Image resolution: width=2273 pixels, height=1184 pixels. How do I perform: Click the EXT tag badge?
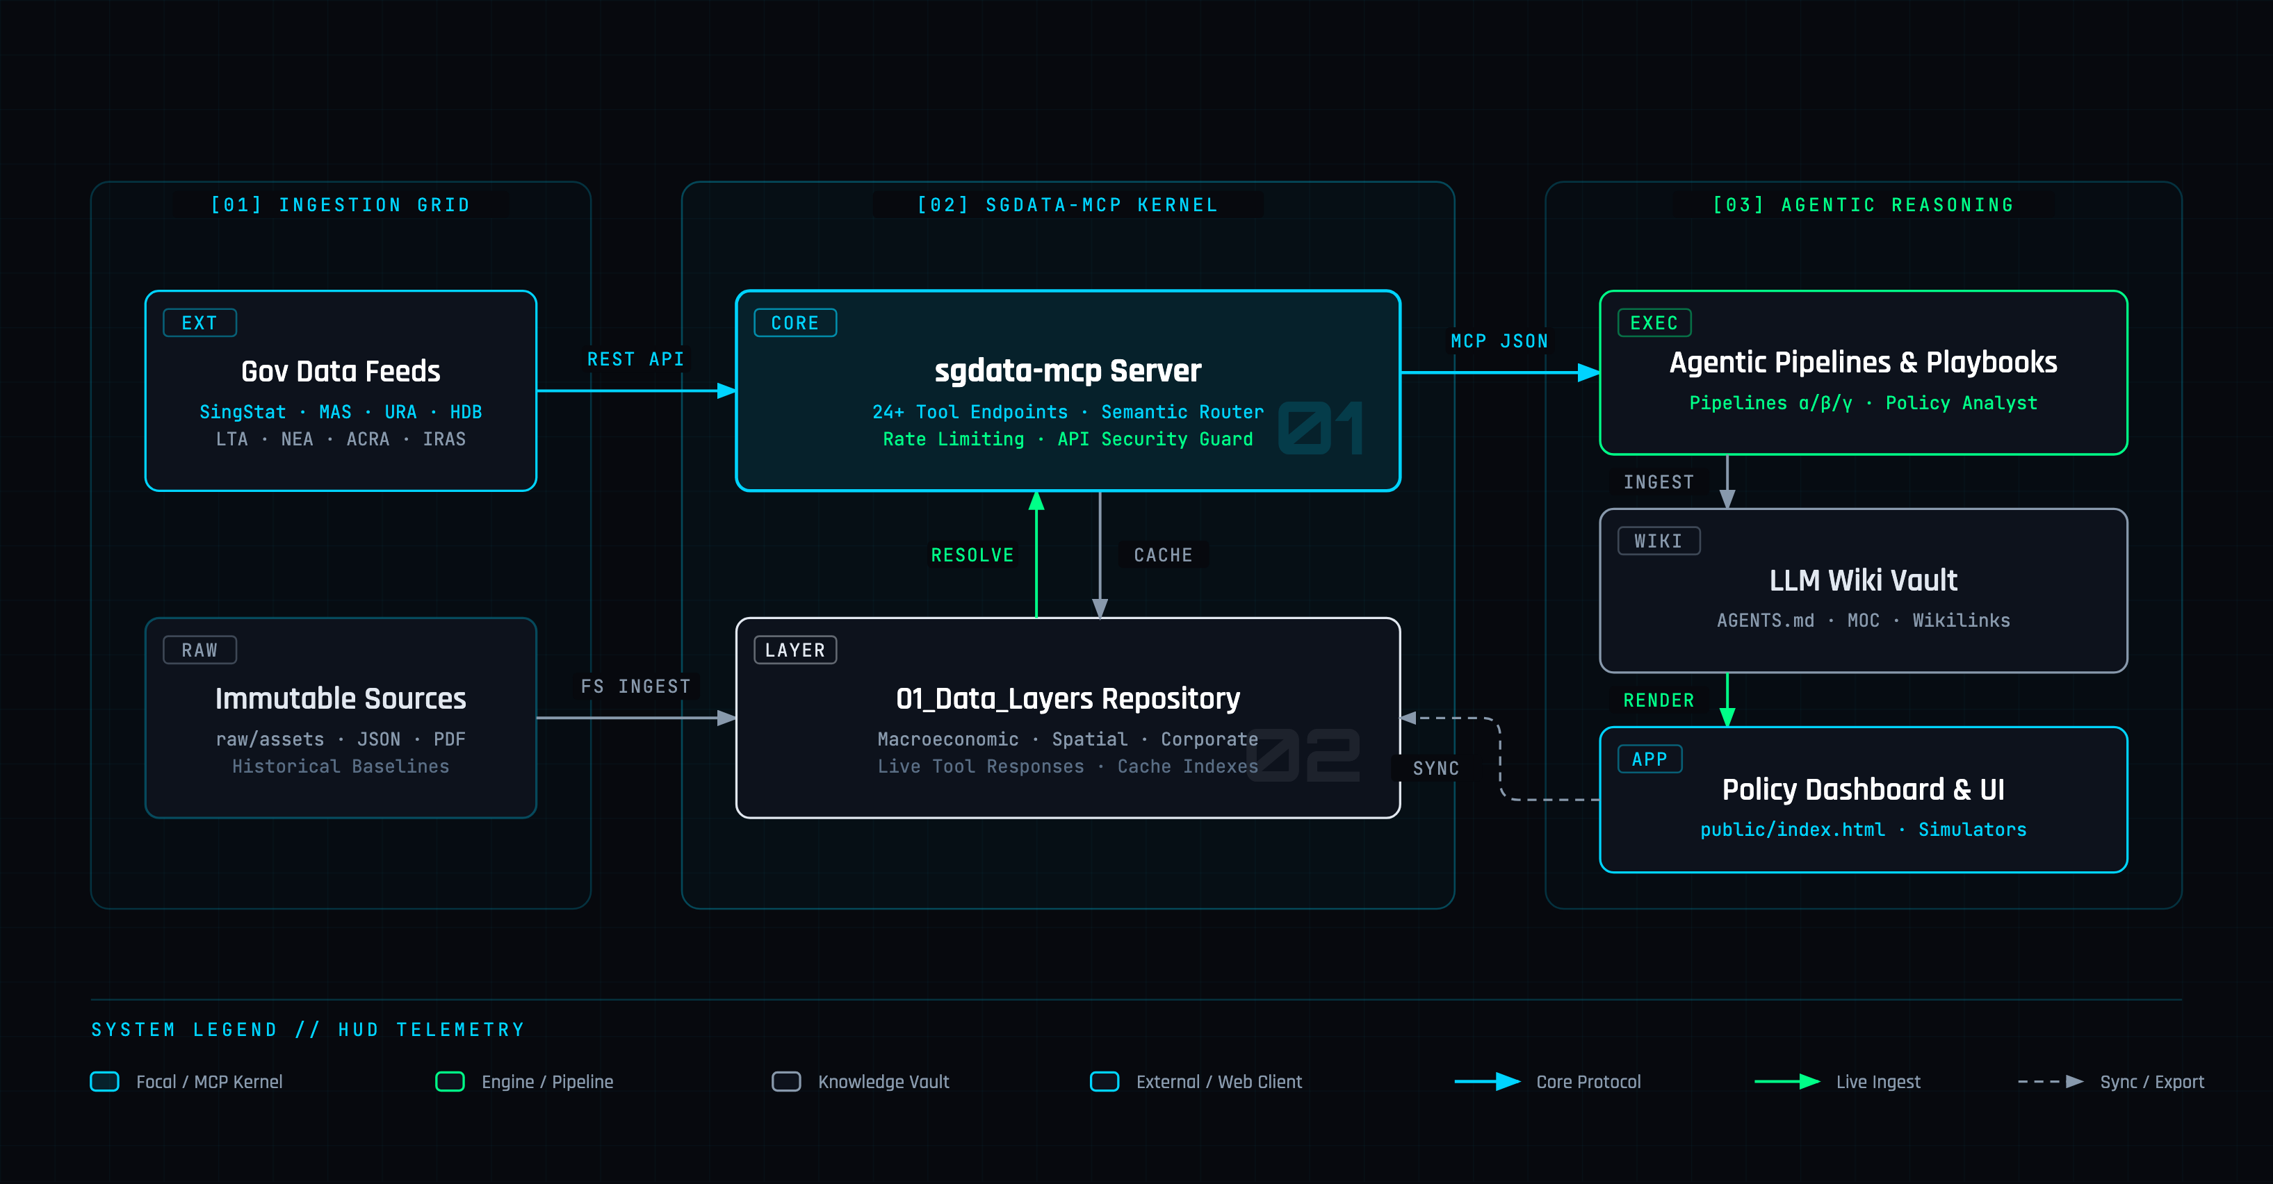point(199,323)
